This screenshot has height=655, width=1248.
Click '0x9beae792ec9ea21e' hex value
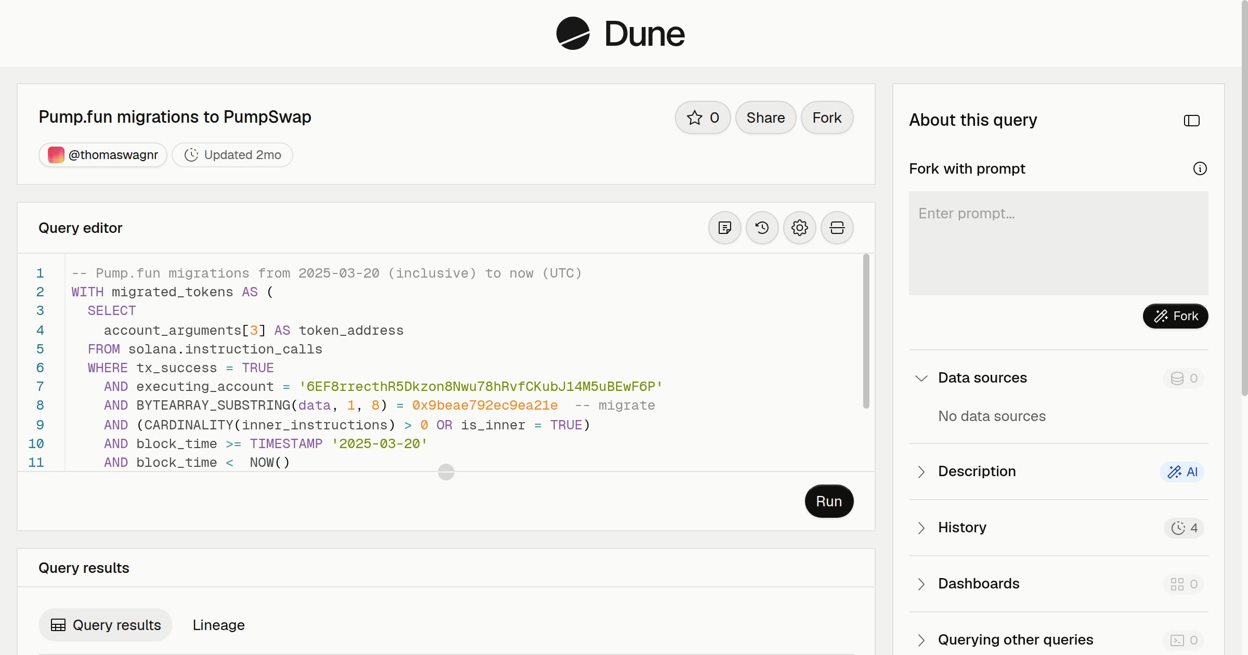(485, 405)
